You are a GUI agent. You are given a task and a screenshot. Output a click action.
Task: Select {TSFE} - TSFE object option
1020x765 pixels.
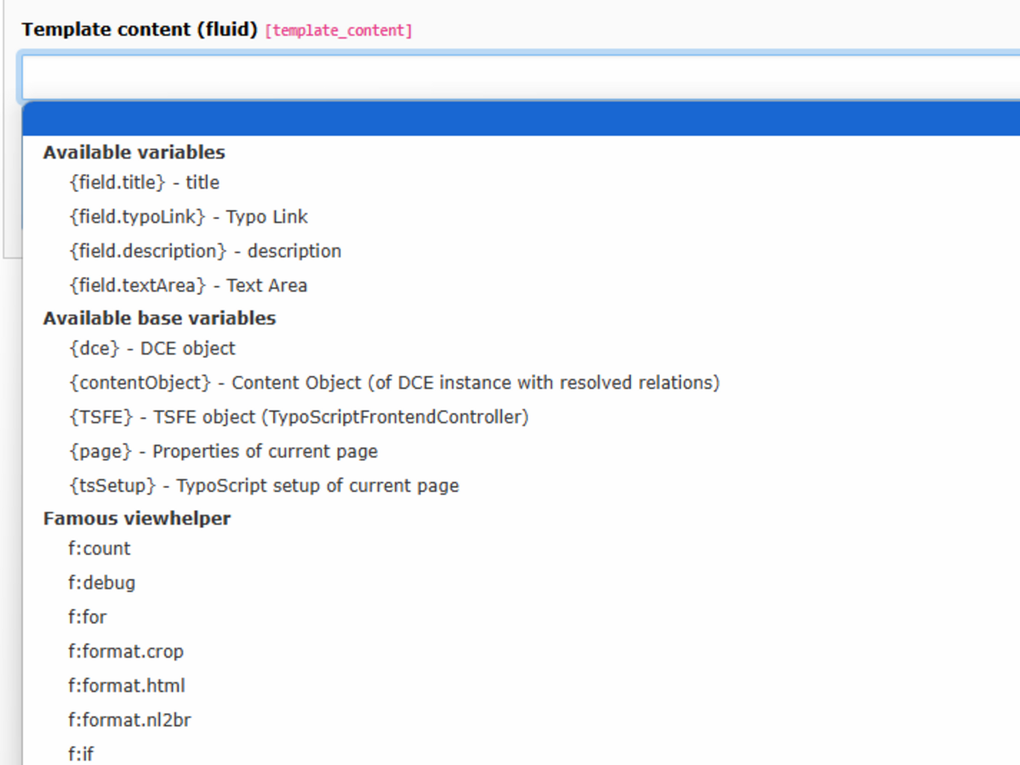coord(521,417)
